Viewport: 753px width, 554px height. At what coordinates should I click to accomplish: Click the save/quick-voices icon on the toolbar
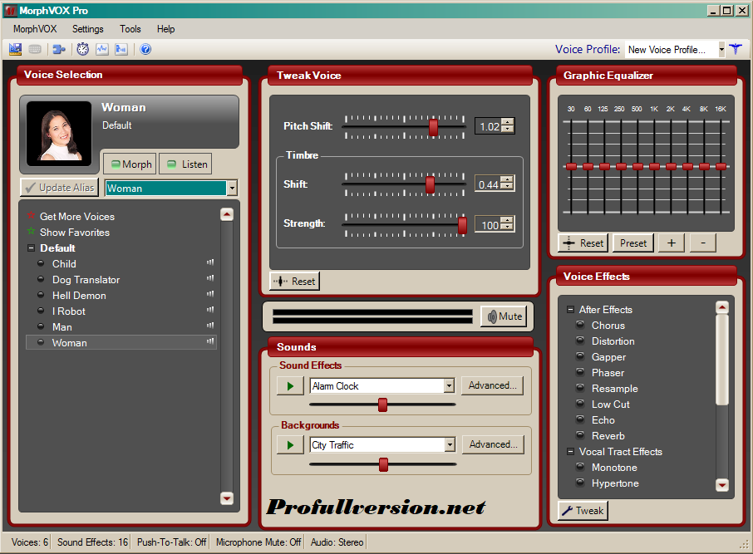pyautogui.click(x=15, y=49)
